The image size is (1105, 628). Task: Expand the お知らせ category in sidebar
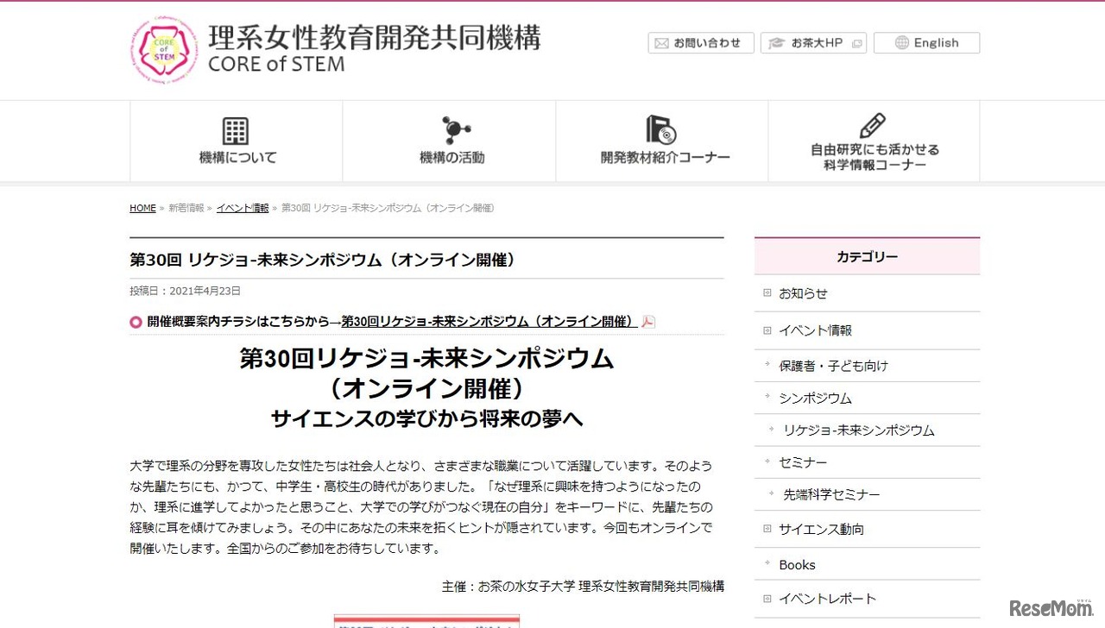coord(803,293)
